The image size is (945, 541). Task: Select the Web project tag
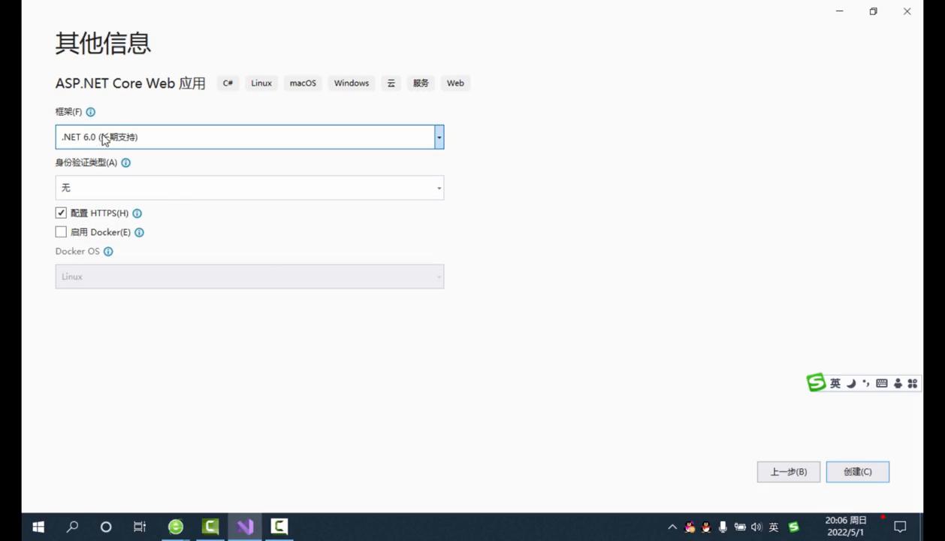coord(454,83)
